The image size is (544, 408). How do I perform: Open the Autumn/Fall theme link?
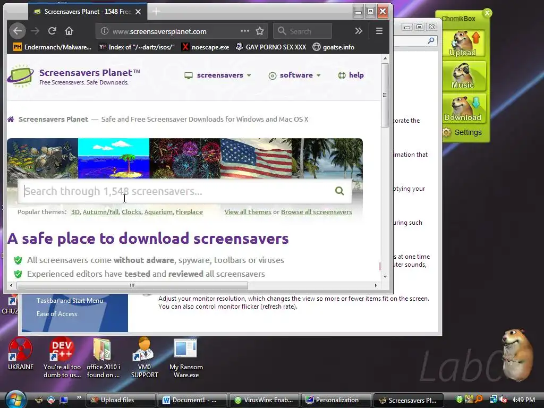point(100,212)
